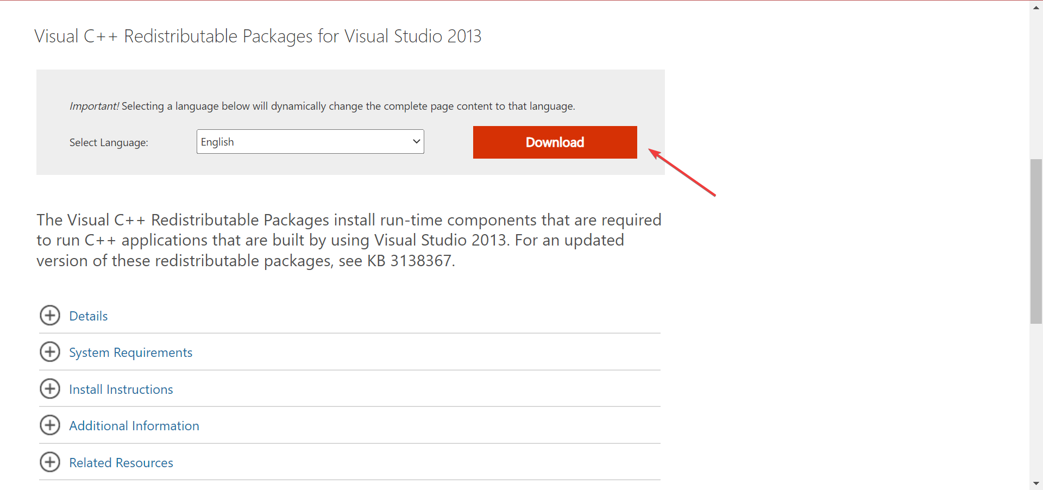Expand the Details section plus icon

pyautogui.click(x=50, y=315)
